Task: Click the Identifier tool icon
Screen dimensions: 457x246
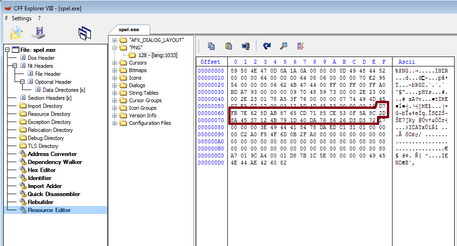Action: tap(23, 178)
